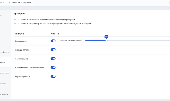The image size is (170, 101).
Task: Expand the dropdown chevron in the top bar
Action: pyautogui.click(x=4, y=2)
